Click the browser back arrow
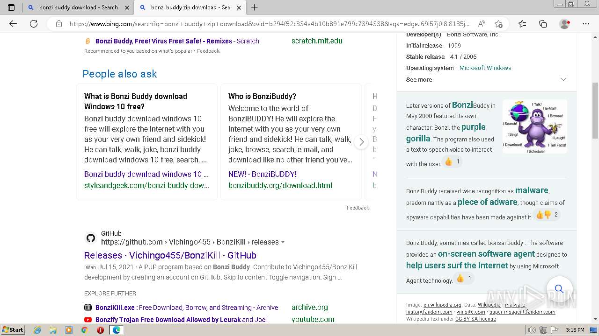The width and height of the screenshot is (599, 336). pos(13,24)
